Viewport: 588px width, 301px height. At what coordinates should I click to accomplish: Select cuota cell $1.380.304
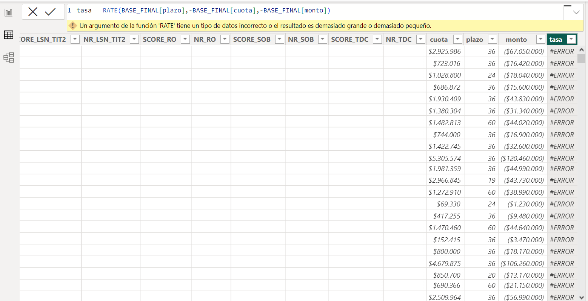click(x=445, y=111)
